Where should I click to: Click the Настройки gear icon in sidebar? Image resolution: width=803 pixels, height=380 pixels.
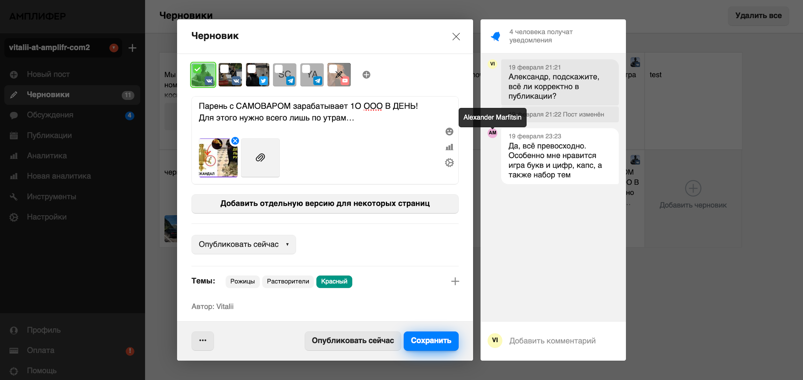tap(14, 217)
